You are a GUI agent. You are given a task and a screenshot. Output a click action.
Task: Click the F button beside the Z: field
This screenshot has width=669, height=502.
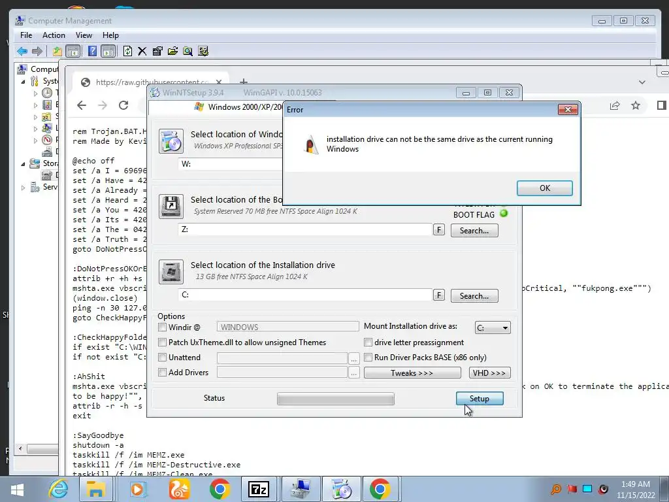pyautogui.click(x=438, y=230)
